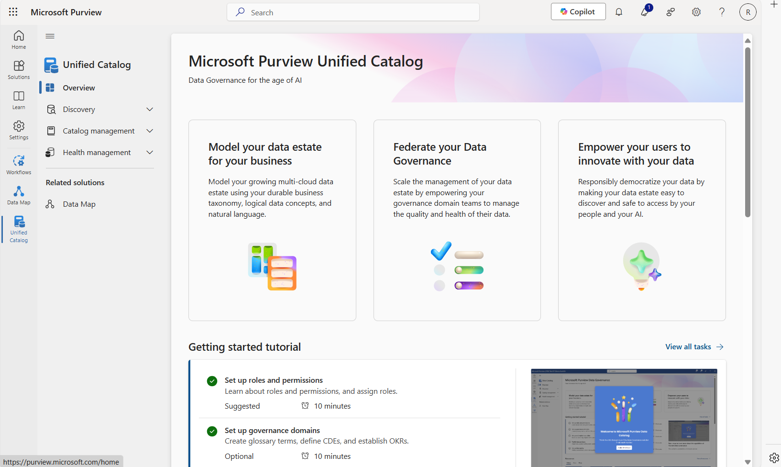Select the Workflows icon

18,164
